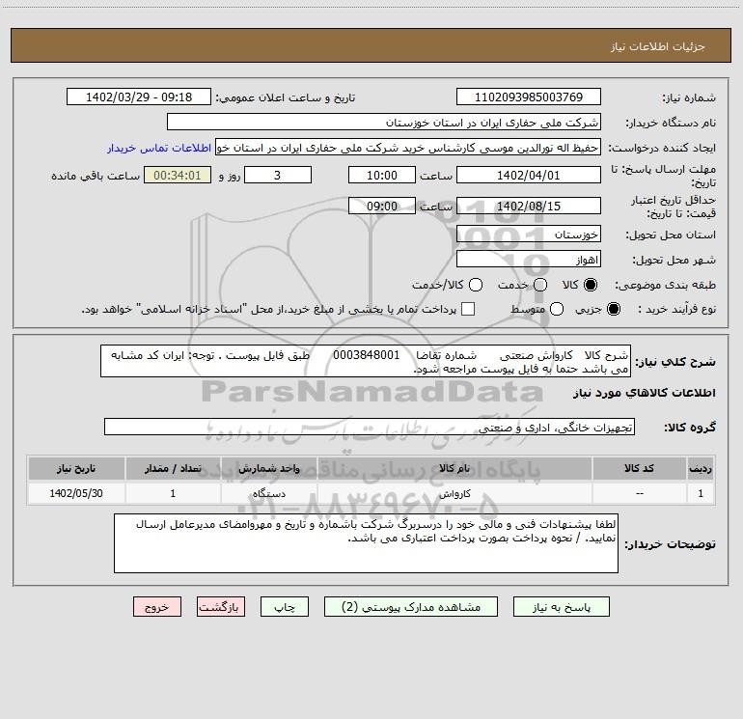Viewport: 743px width, 719px height.
Task: Toggle the treasury payment checkbox
Action: [x=468, y=309]
